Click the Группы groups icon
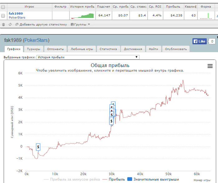Screen dimensions: 218x183 click(72, 24)
